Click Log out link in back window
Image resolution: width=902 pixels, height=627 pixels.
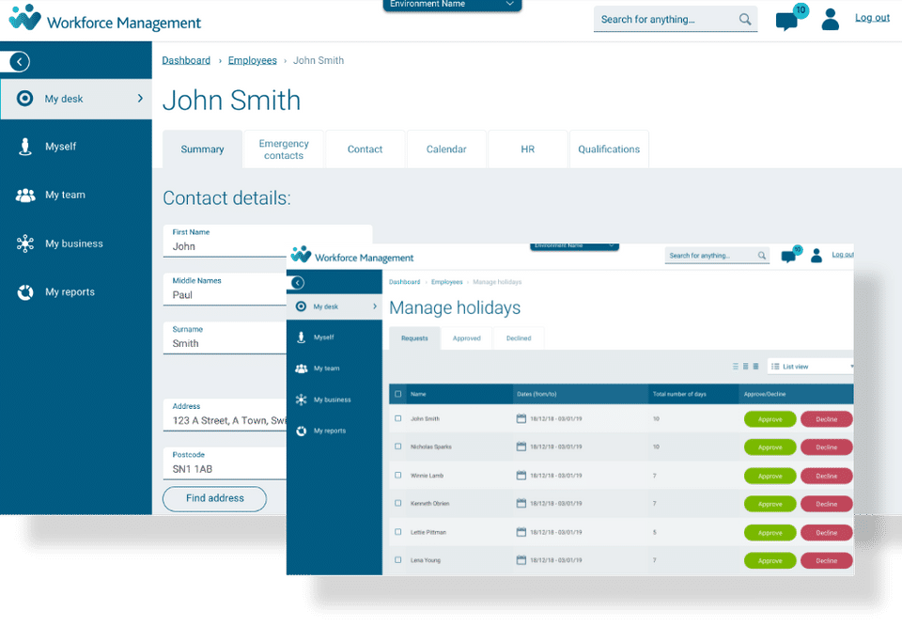[872, 18]
